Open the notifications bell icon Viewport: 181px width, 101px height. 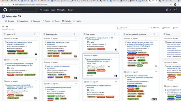click(167, 10)
